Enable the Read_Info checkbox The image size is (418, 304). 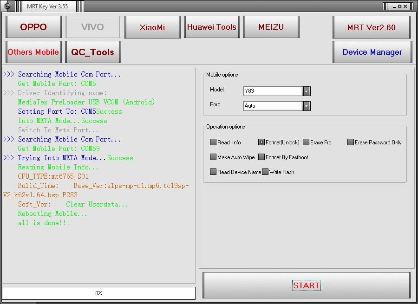coord(213,142)
